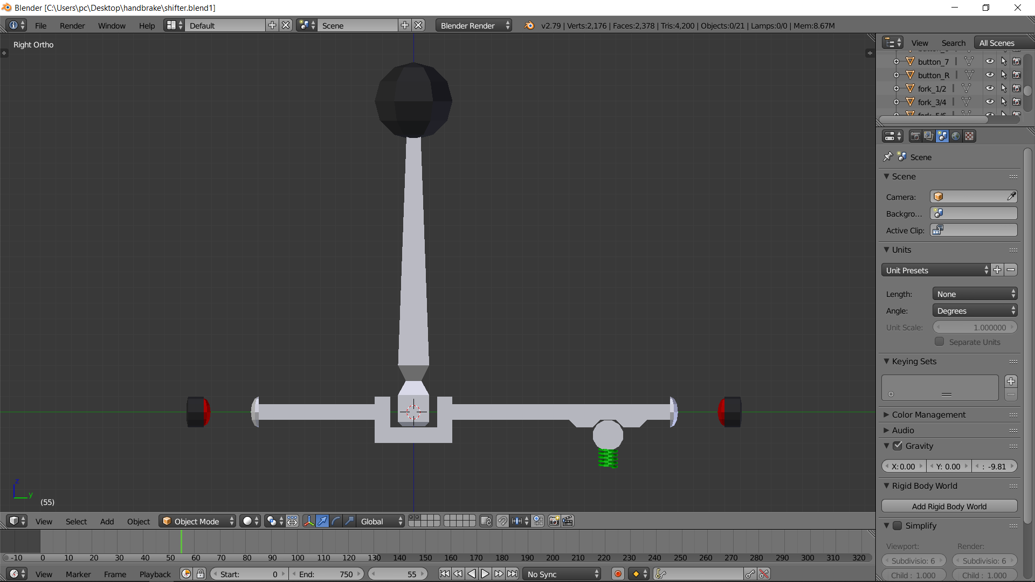Click the rotate manipulator arc icon
The height and width of the screenshot is (582, 1035).
336,521
